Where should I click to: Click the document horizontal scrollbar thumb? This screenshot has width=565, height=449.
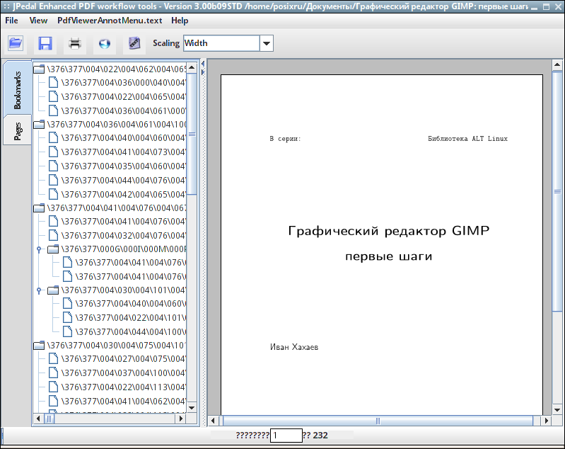(x=378, y=421)
